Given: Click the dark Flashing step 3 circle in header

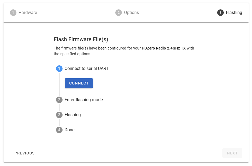Looking at the screenshot, I should [x=220, y=13].
